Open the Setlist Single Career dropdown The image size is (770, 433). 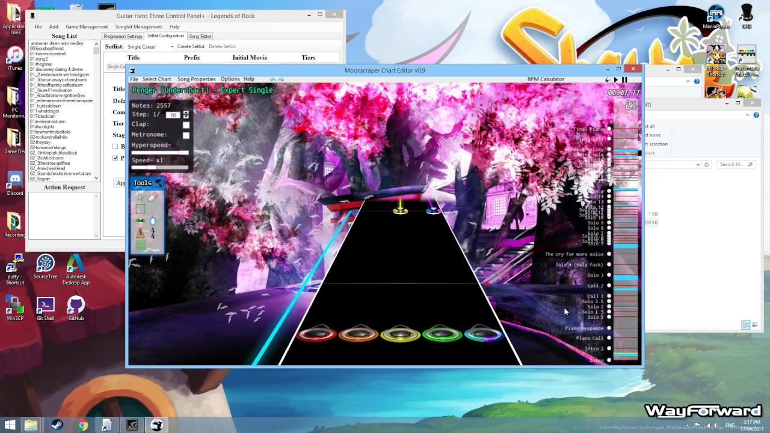150,46
